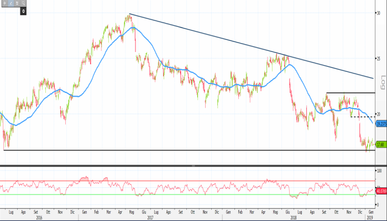Open the notes tool in toolbar
The height and width of the screenshot is (221, 387).
pos(17,3)
